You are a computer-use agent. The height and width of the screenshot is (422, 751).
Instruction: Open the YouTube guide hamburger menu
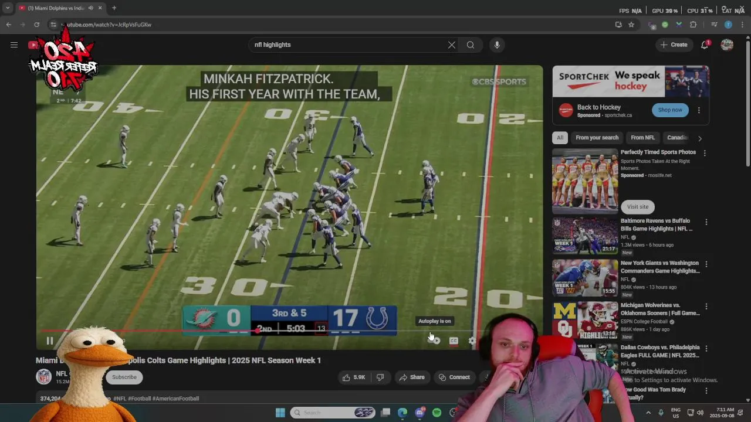click(14, 45)
